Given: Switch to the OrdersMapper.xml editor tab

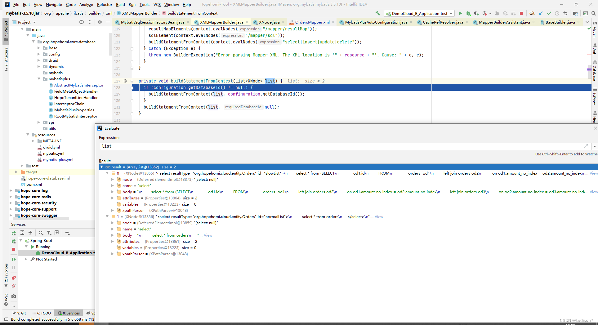Looking at the screenshot, I should point(312,22).
